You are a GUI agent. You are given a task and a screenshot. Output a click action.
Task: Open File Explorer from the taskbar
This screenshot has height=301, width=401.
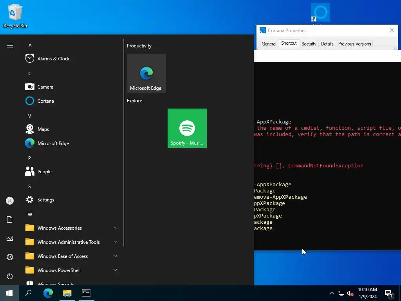[67, 293]
